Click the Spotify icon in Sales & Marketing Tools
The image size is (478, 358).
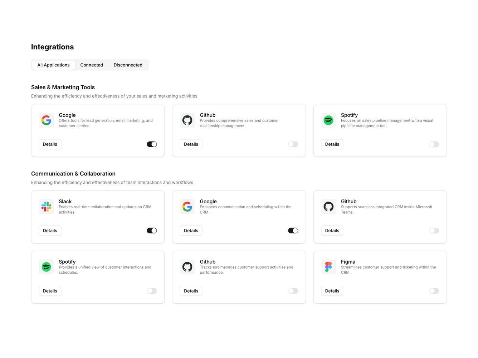tap(328, 120)
